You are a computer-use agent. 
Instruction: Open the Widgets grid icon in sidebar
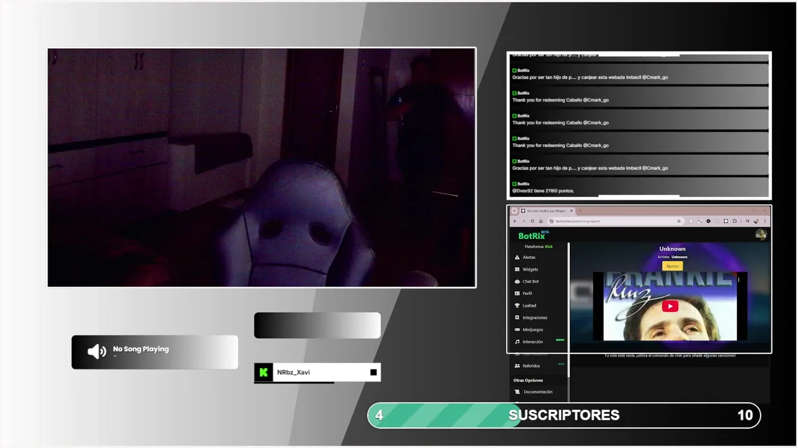pyautogui.click(x=517, y=269)
